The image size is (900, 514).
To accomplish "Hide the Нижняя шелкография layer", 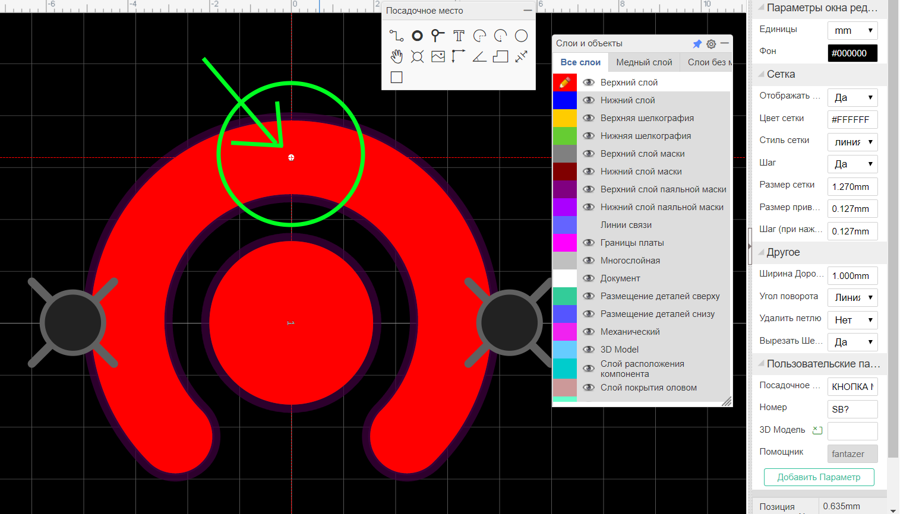I will point(589,136).
